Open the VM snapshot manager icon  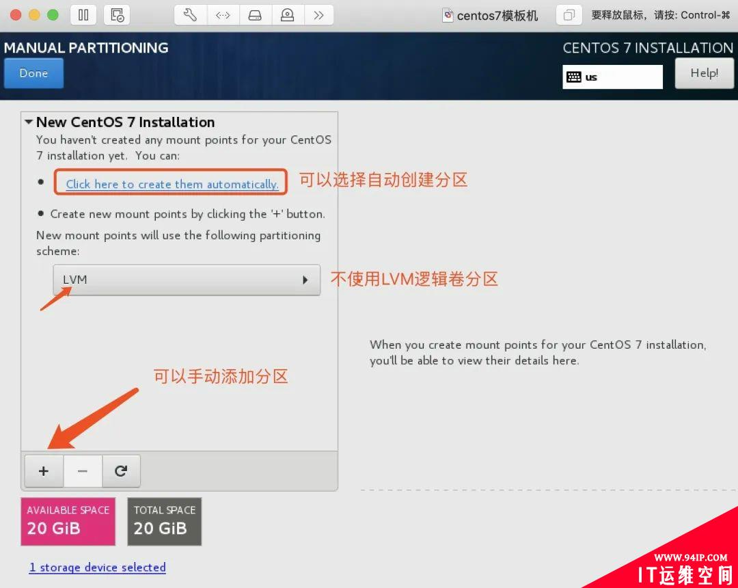click(x=117, y=15)
